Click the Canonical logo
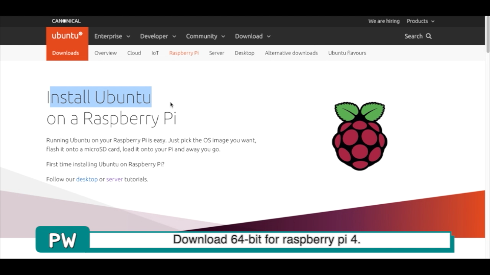The width and height of the screenshot is (490, 275). (x=66, y=21)
